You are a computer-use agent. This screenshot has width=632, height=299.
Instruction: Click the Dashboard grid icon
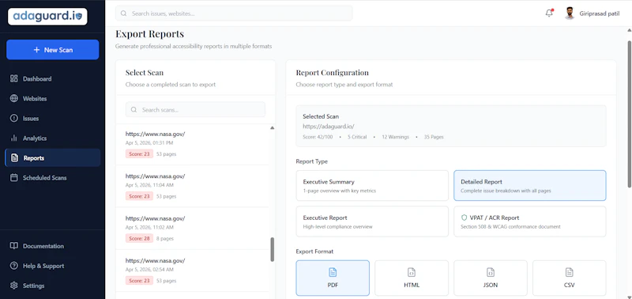coord(14,78)
